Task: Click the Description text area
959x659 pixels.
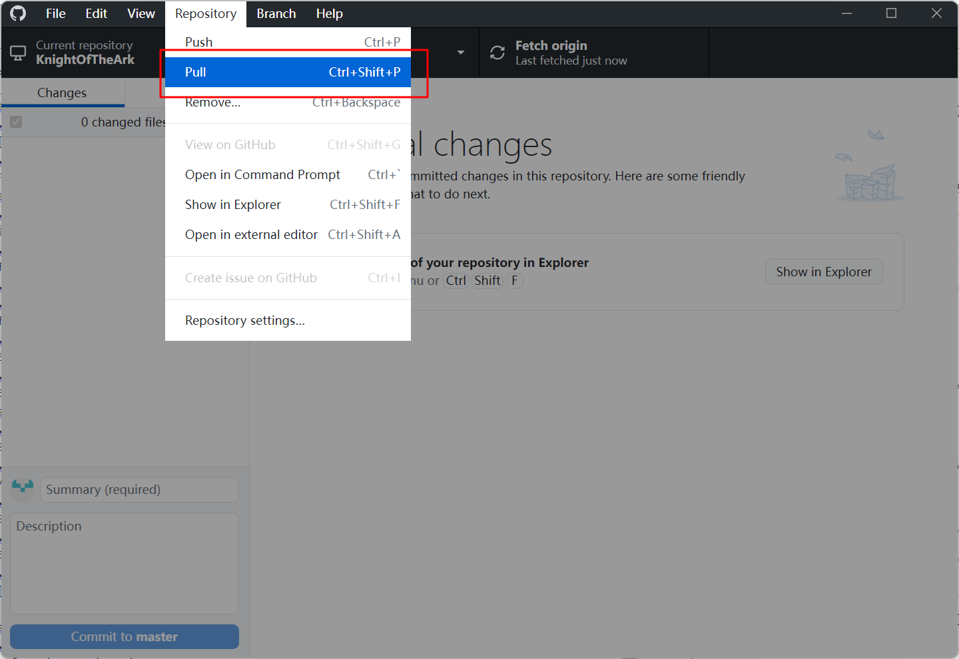Action: [125, 562]
